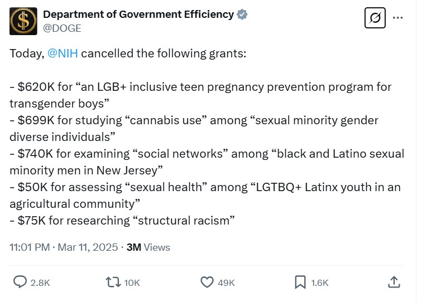Bookmark the post with the bookmark icon

(300, 282)
